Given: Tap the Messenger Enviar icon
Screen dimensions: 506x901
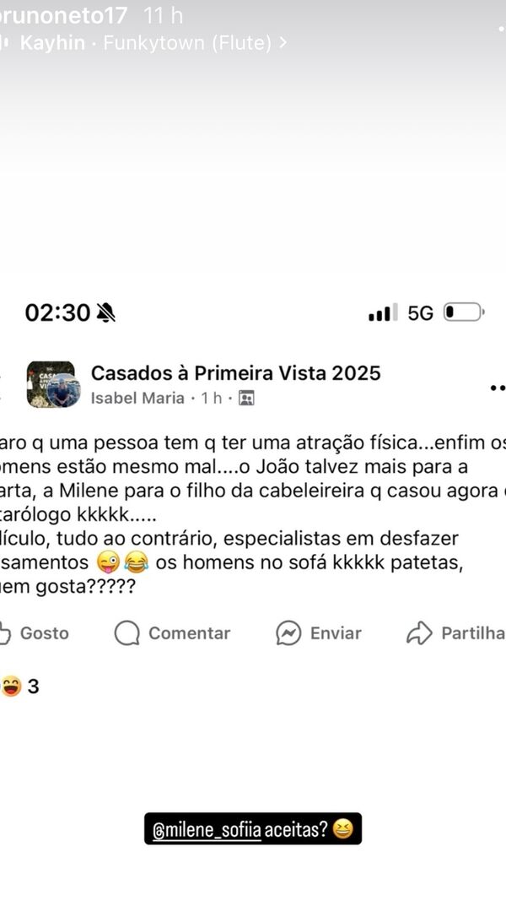Looking at the screenshot, I should [x=288, y=633].
